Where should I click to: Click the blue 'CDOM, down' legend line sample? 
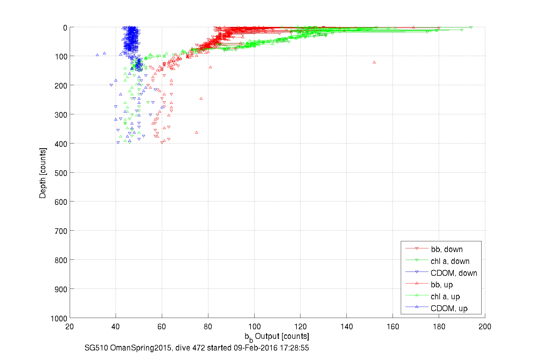[417, 272]
